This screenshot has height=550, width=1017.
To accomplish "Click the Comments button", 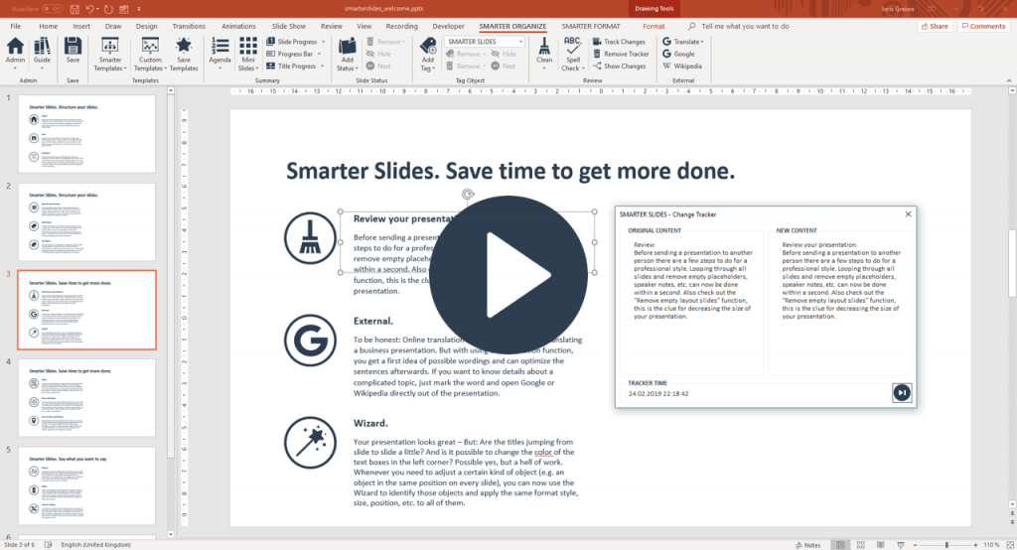I will coord(983,26).
